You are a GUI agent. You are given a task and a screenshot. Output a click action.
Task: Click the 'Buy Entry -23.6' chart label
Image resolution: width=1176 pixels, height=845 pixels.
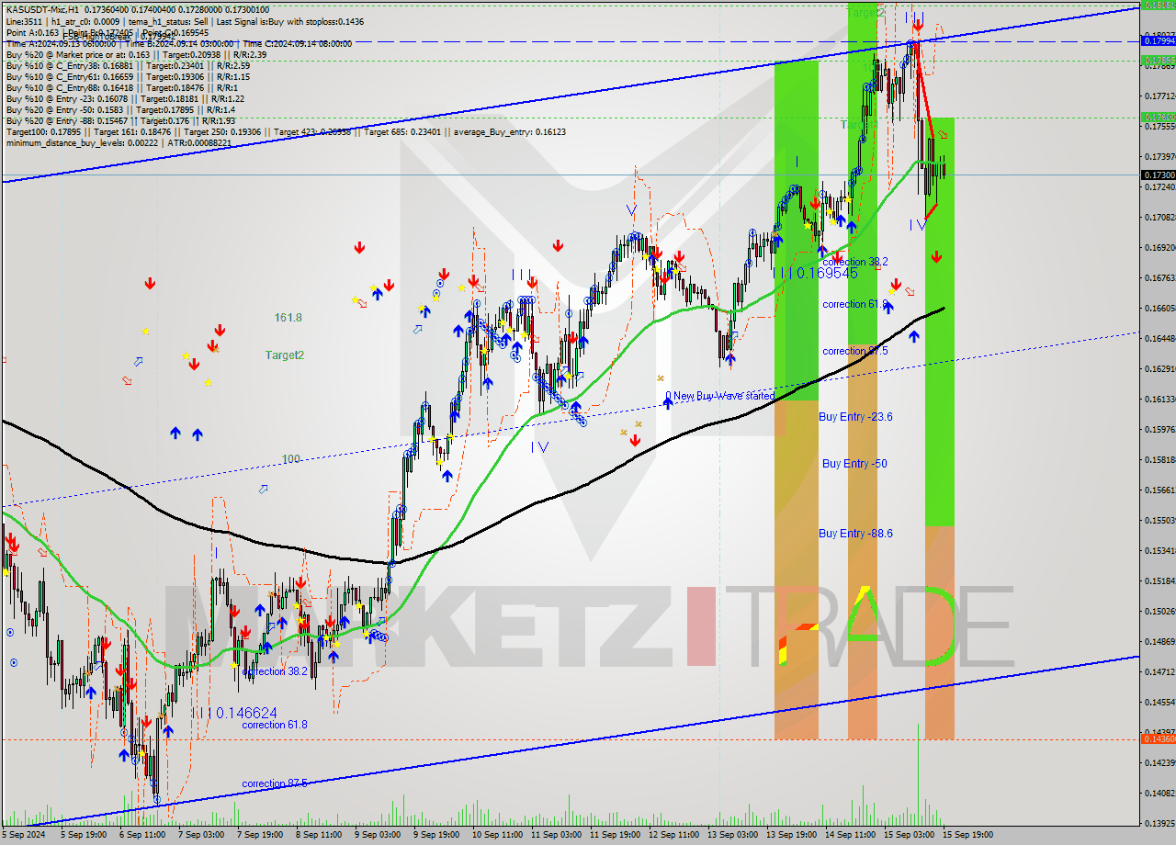(855, 416)
